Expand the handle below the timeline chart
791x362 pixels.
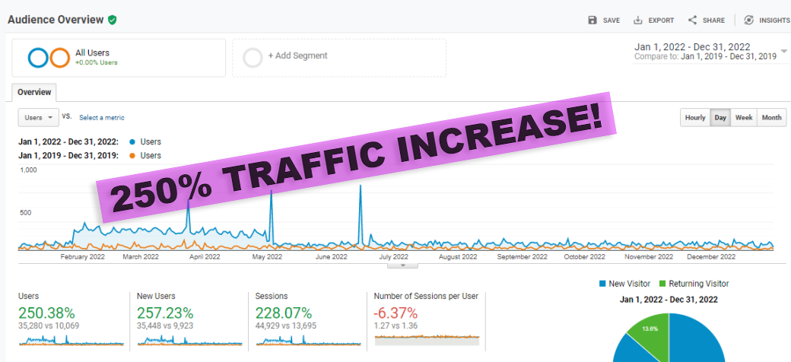click(403, 265)
